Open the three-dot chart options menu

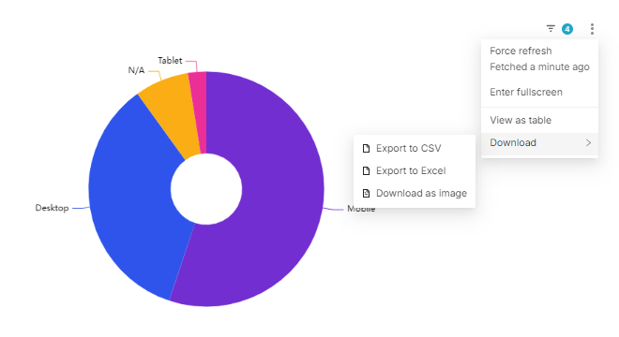[x=592, y=29]
